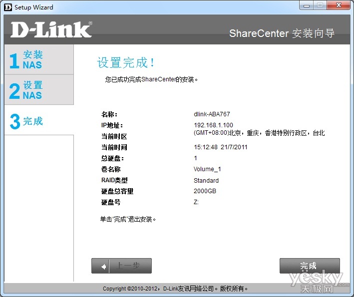The height and width of the screenshot is (297, 354).
Task: Click the device name dlink-ABA767
Action: (x=212, y=114)
